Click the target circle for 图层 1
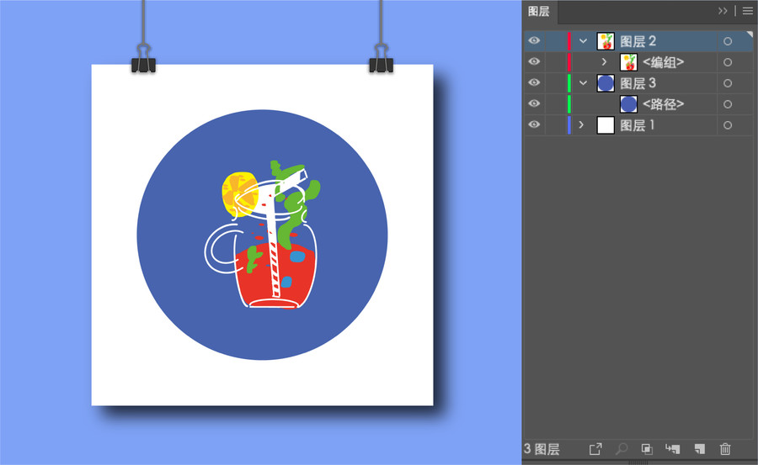 point(728,125)
